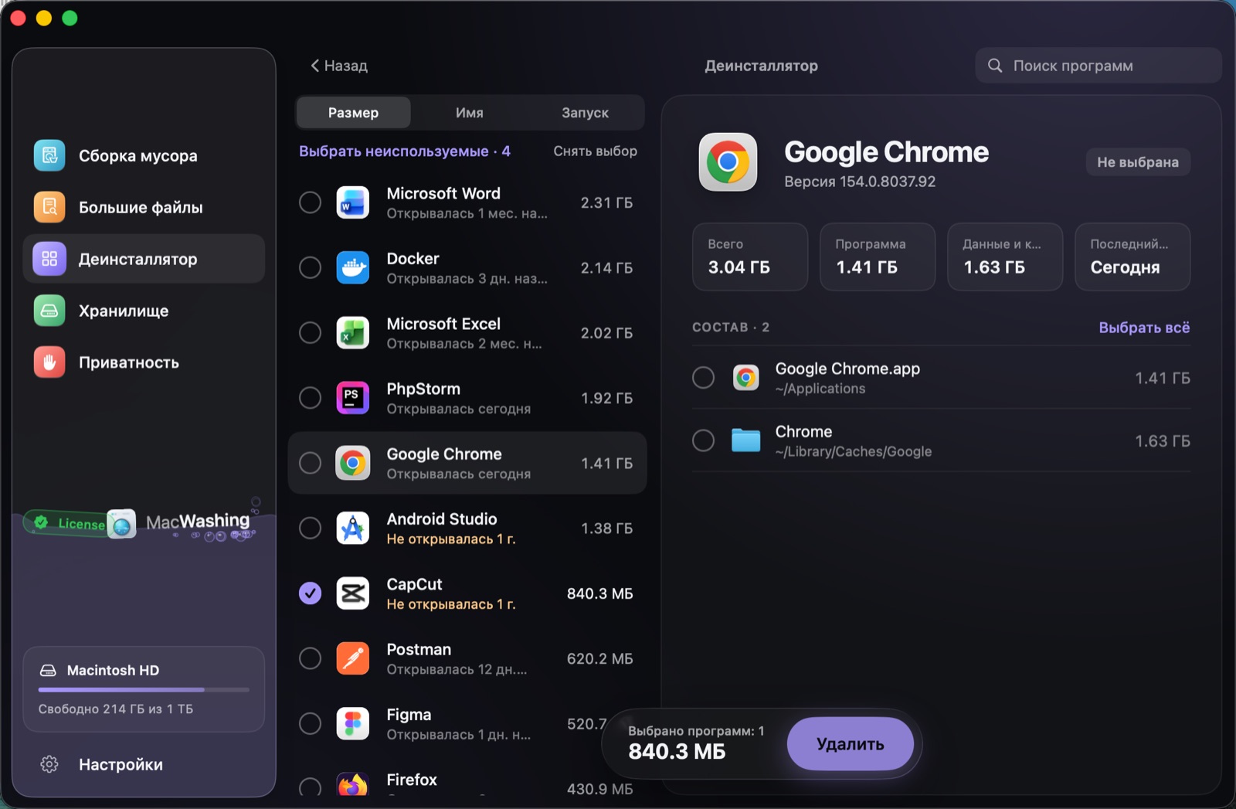Sort list by Имя tab

pyautogui.click(x=469, y=113)
